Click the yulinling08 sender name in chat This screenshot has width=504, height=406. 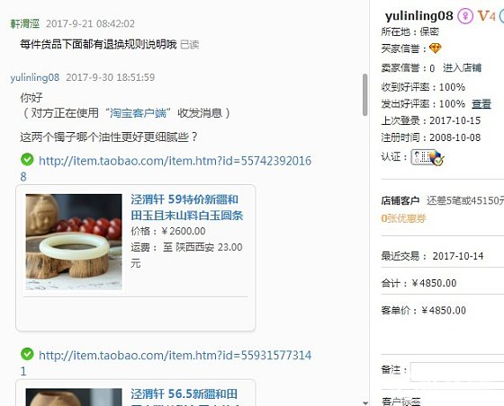[35, 77]
